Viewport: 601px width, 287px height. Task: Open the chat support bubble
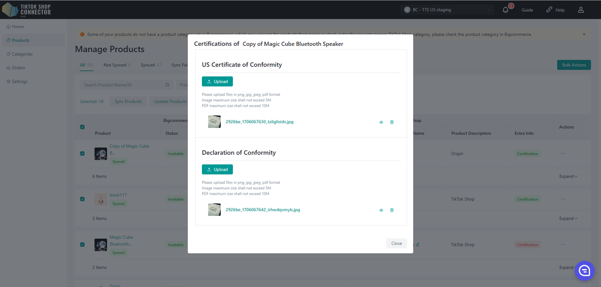coord(585,271)
